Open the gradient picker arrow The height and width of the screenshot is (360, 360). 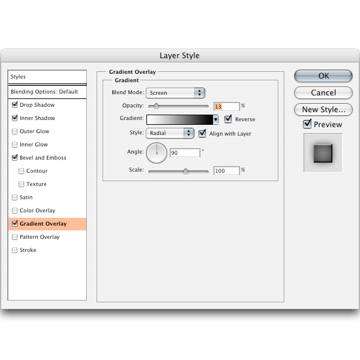click(215, 119)
